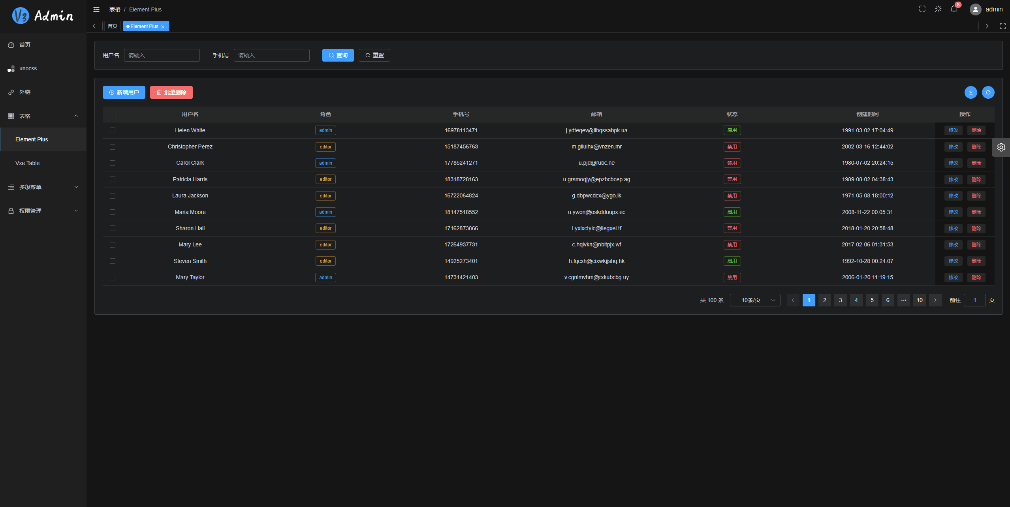Maximize content area icon in tab bar
Viewport: 1010px width, 507px height.
(1002, 26)
